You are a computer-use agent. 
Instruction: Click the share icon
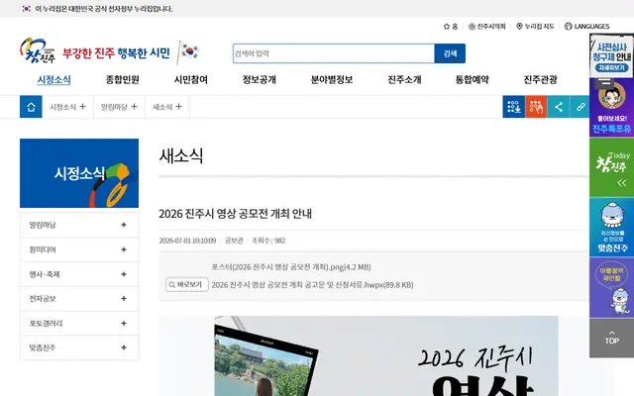click(559, 107)
